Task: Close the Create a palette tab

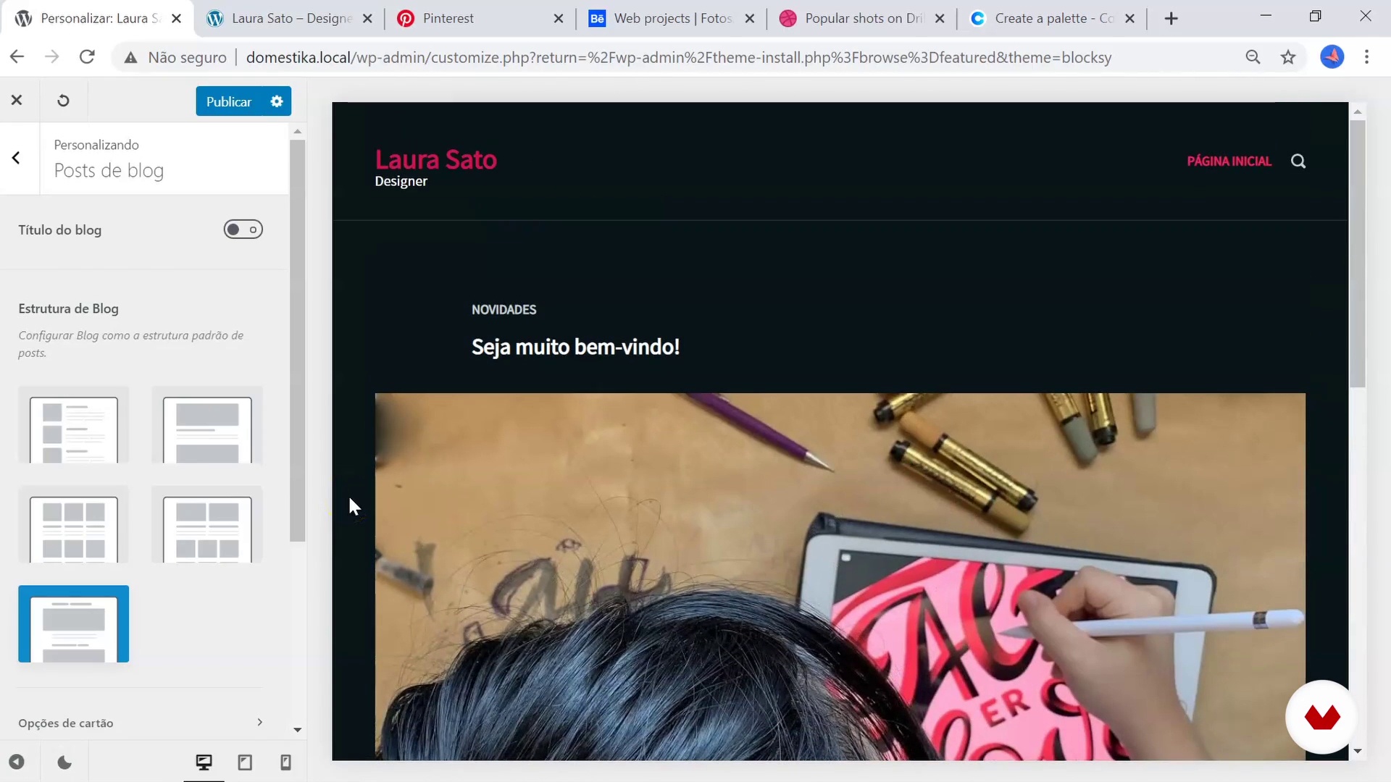Action: click(x=1129, y=19)
